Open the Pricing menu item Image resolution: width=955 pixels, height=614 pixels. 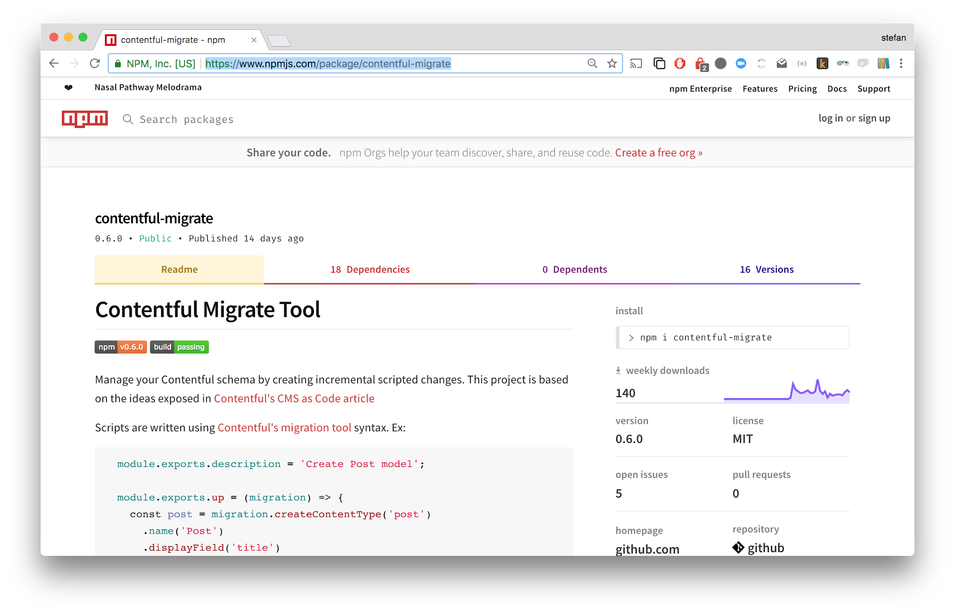click(x=802, y=89)
